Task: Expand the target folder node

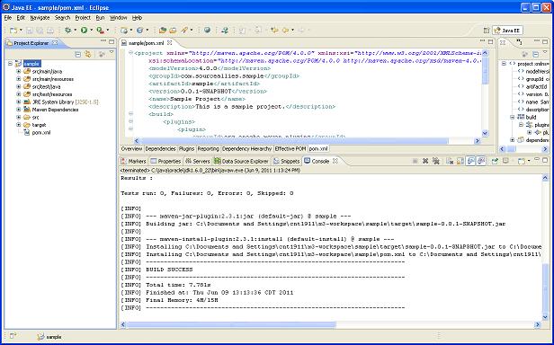Action: [x=18, y=125]
